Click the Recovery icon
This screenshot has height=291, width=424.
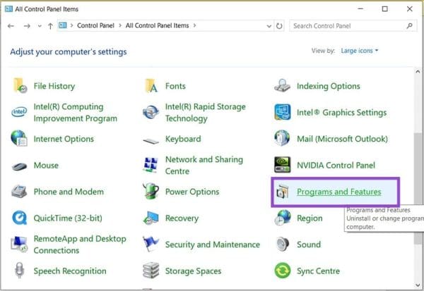click(151, 218)
